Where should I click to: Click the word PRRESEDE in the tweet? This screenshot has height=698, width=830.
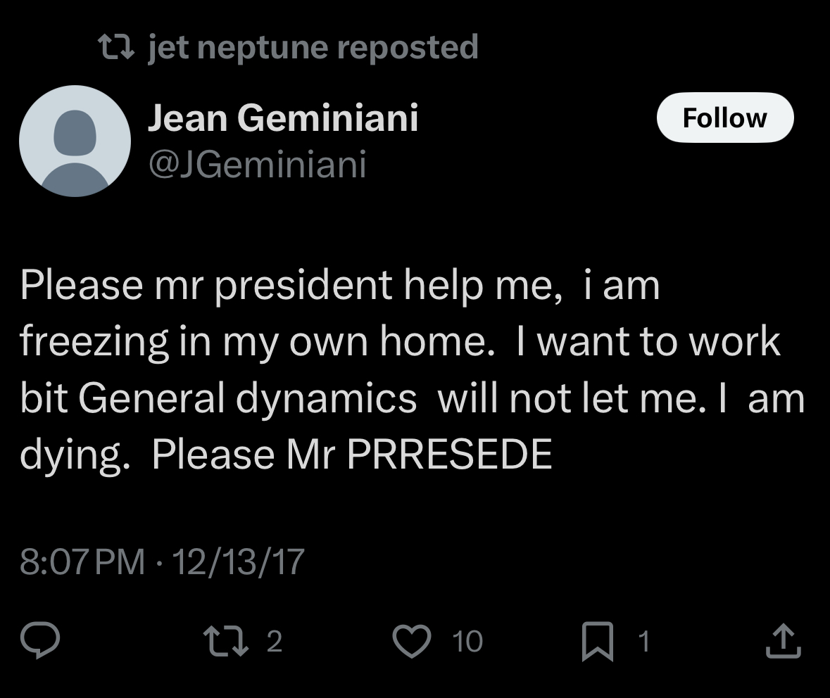(449, 454)
